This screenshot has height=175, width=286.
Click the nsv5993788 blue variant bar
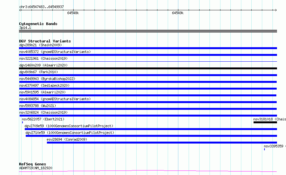pos(148,109)
